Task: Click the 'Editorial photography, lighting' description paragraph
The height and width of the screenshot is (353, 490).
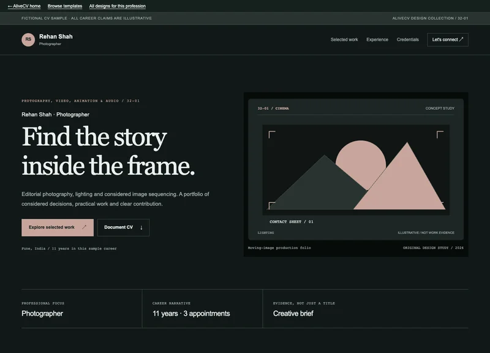Action: click(115, 199)
